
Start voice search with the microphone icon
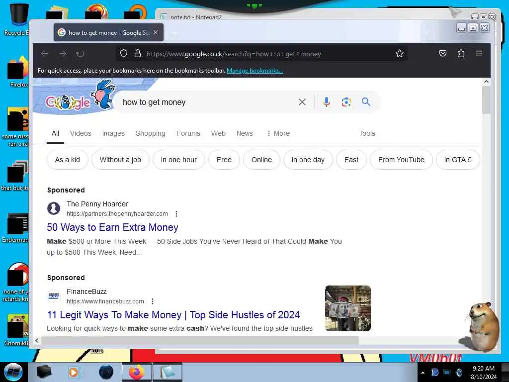point(327,102)
